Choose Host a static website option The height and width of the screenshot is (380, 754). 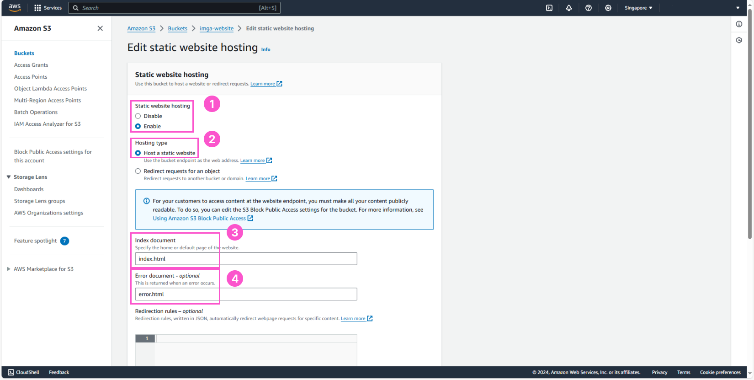pos(138,153)
